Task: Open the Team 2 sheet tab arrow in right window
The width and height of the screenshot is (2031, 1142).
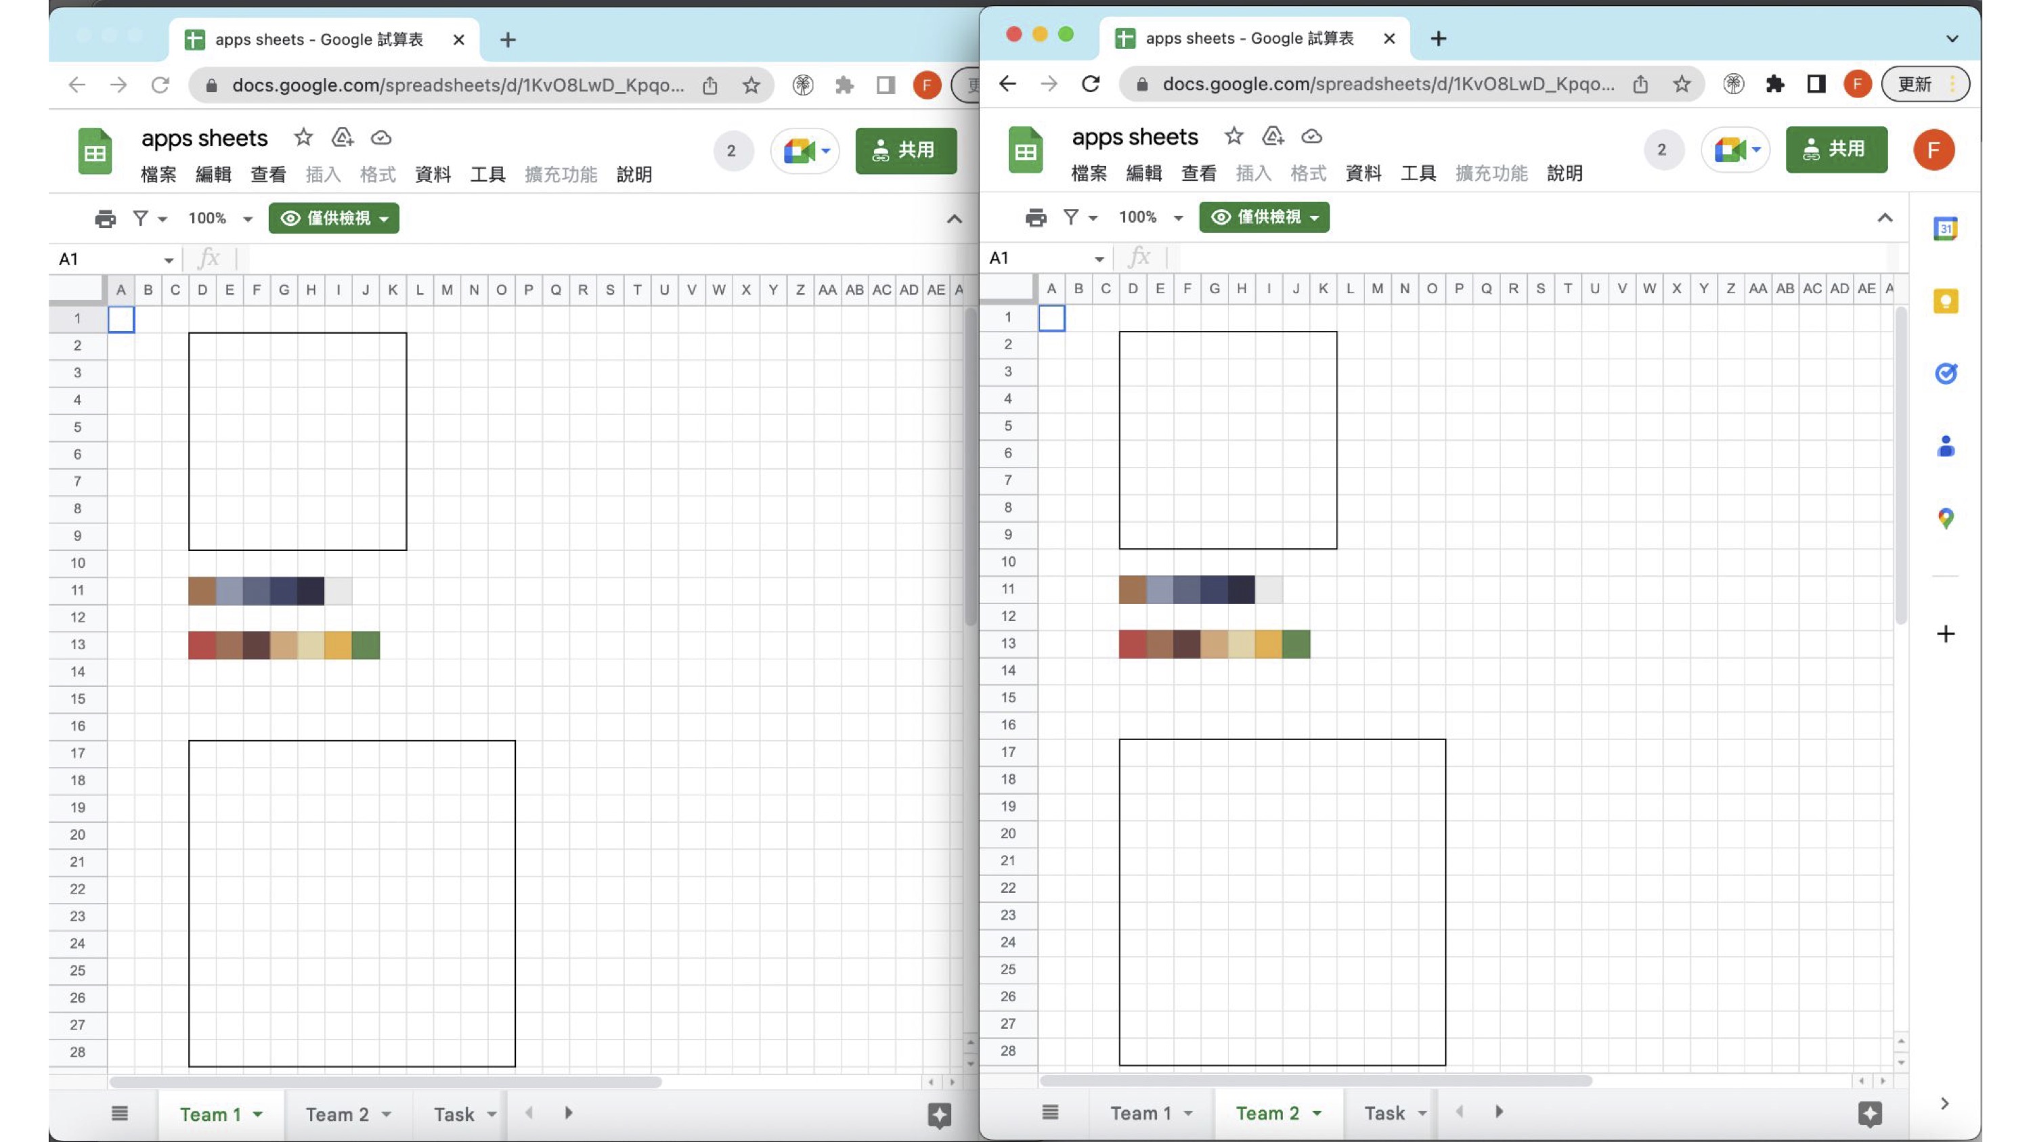Action: coord(1317,1113)
